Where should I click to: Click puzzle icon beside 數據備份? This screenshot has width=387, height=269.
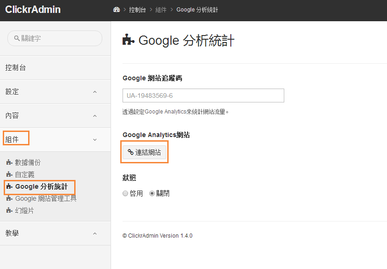click(9, 162)
